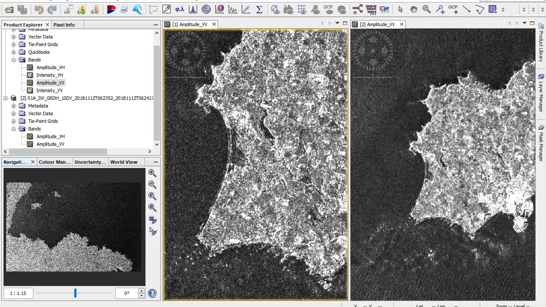546x307 pixels.
Task: Open the Scatter Plot tool
Action: coord(246,9)
